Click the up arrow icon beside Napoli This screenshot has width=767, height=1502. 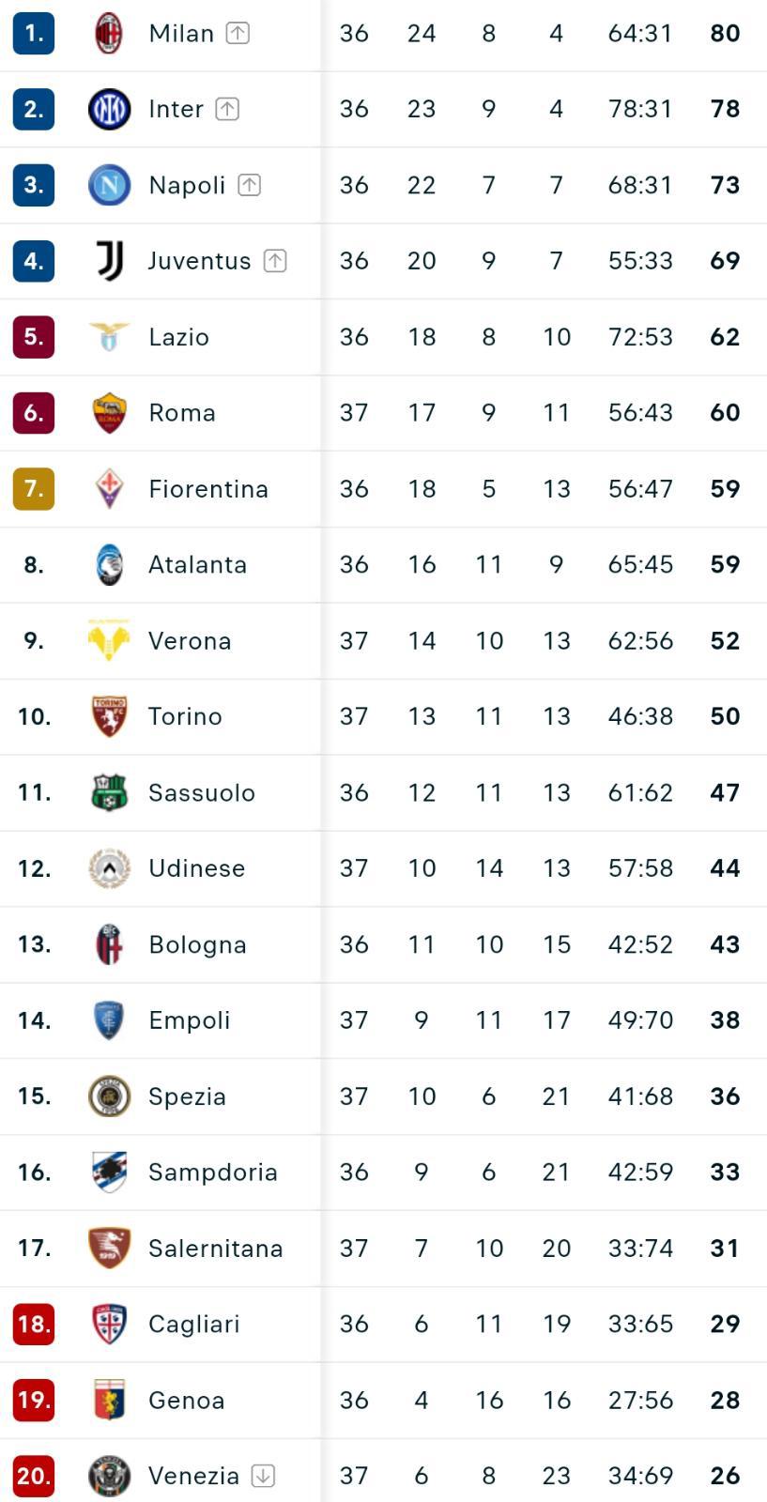pos(249,185)
